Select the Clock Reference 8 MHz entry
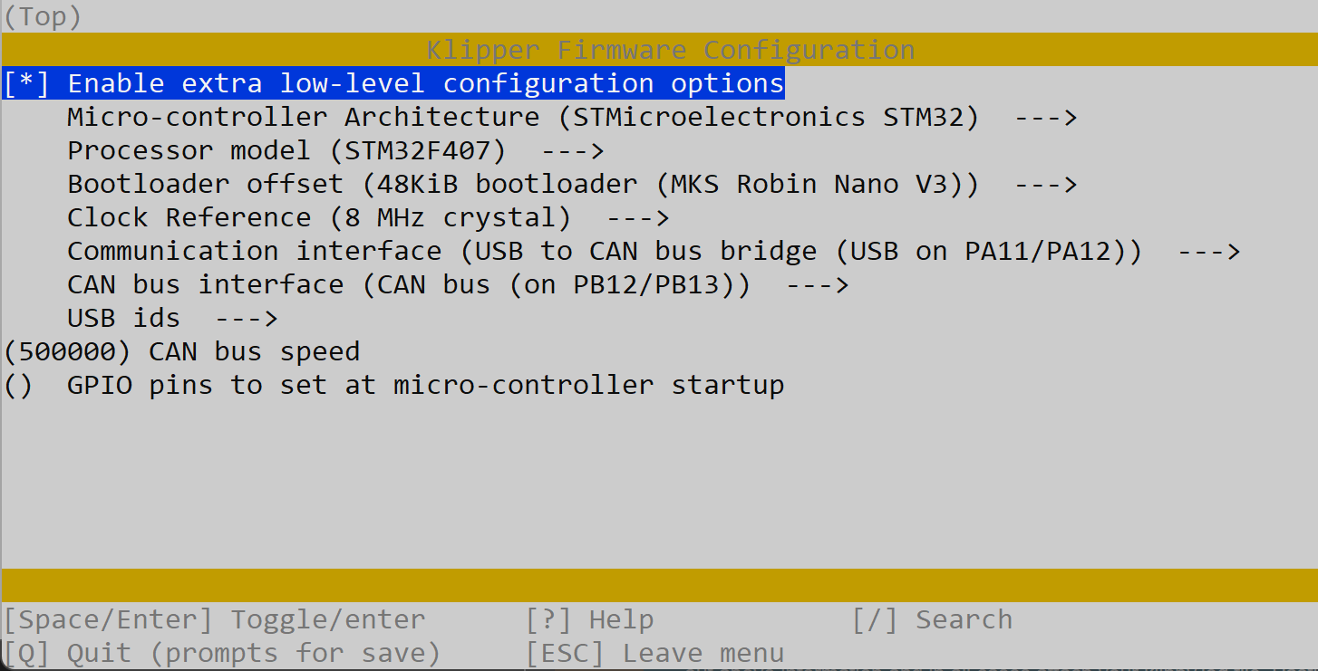Viewport: 1318px width, 671px height. tap(319, 218)
